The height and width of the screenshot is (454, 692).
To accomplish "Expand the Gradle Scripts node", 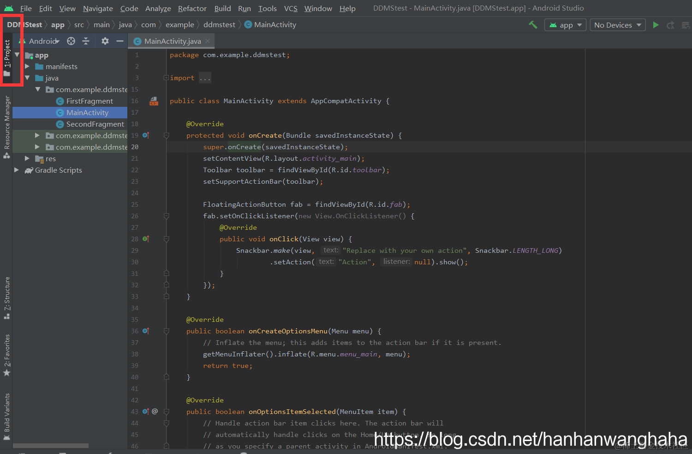I will point(17,170).
